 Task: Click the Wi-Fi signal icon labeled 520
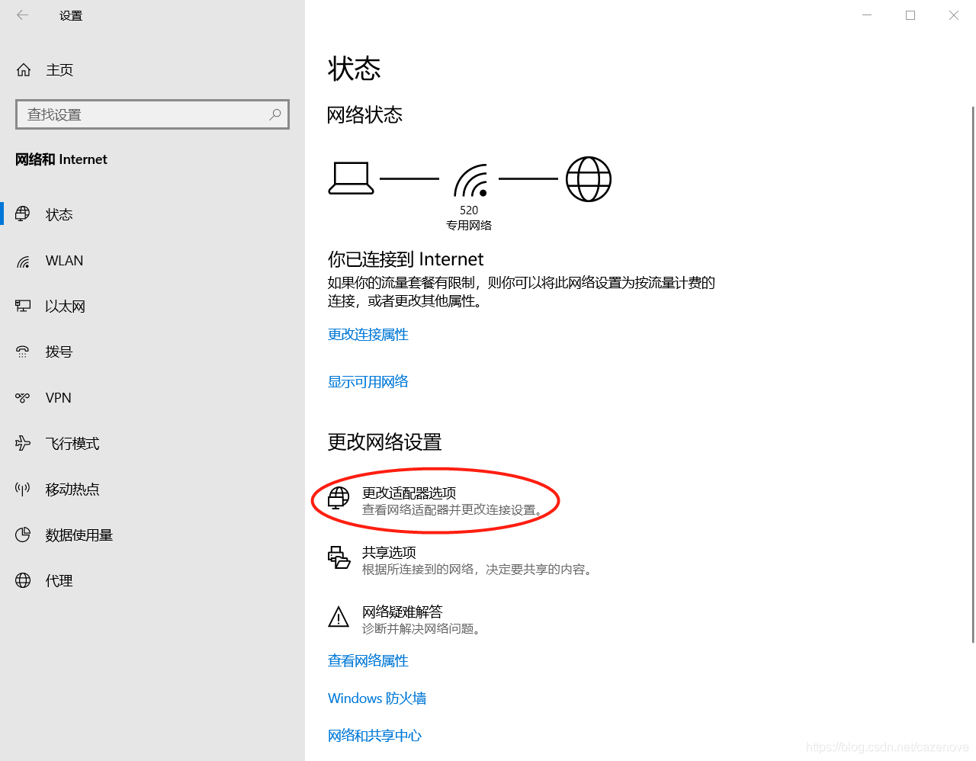(470, 180)
